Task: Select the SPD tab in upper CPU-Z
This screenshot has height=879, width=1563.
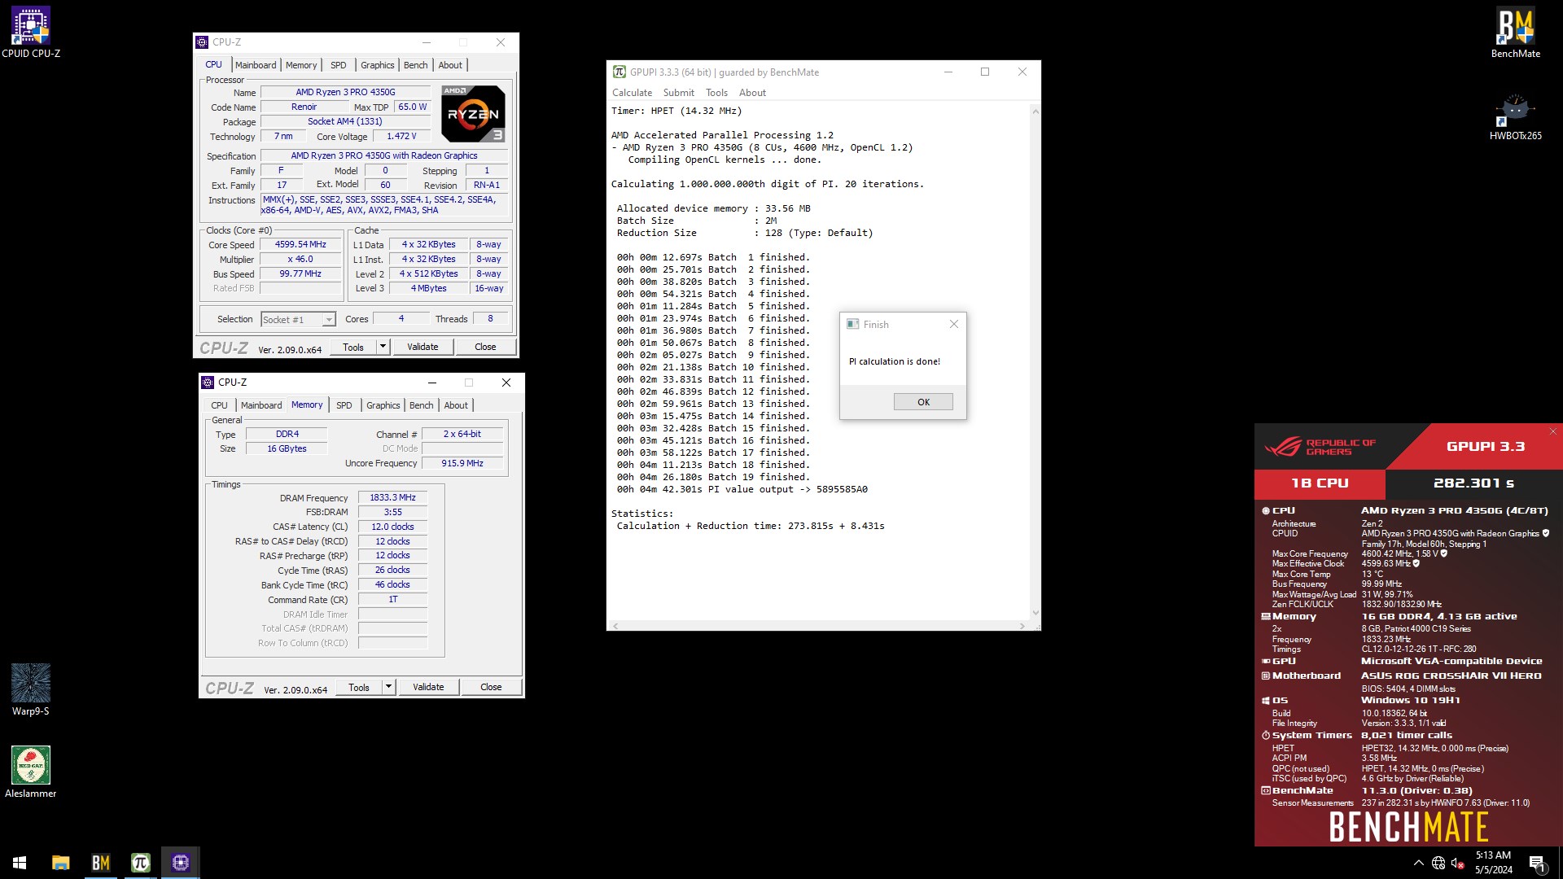Action: [x=339, y=65]
